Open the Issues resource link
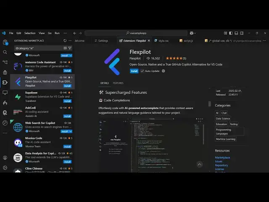 (219, 162)
